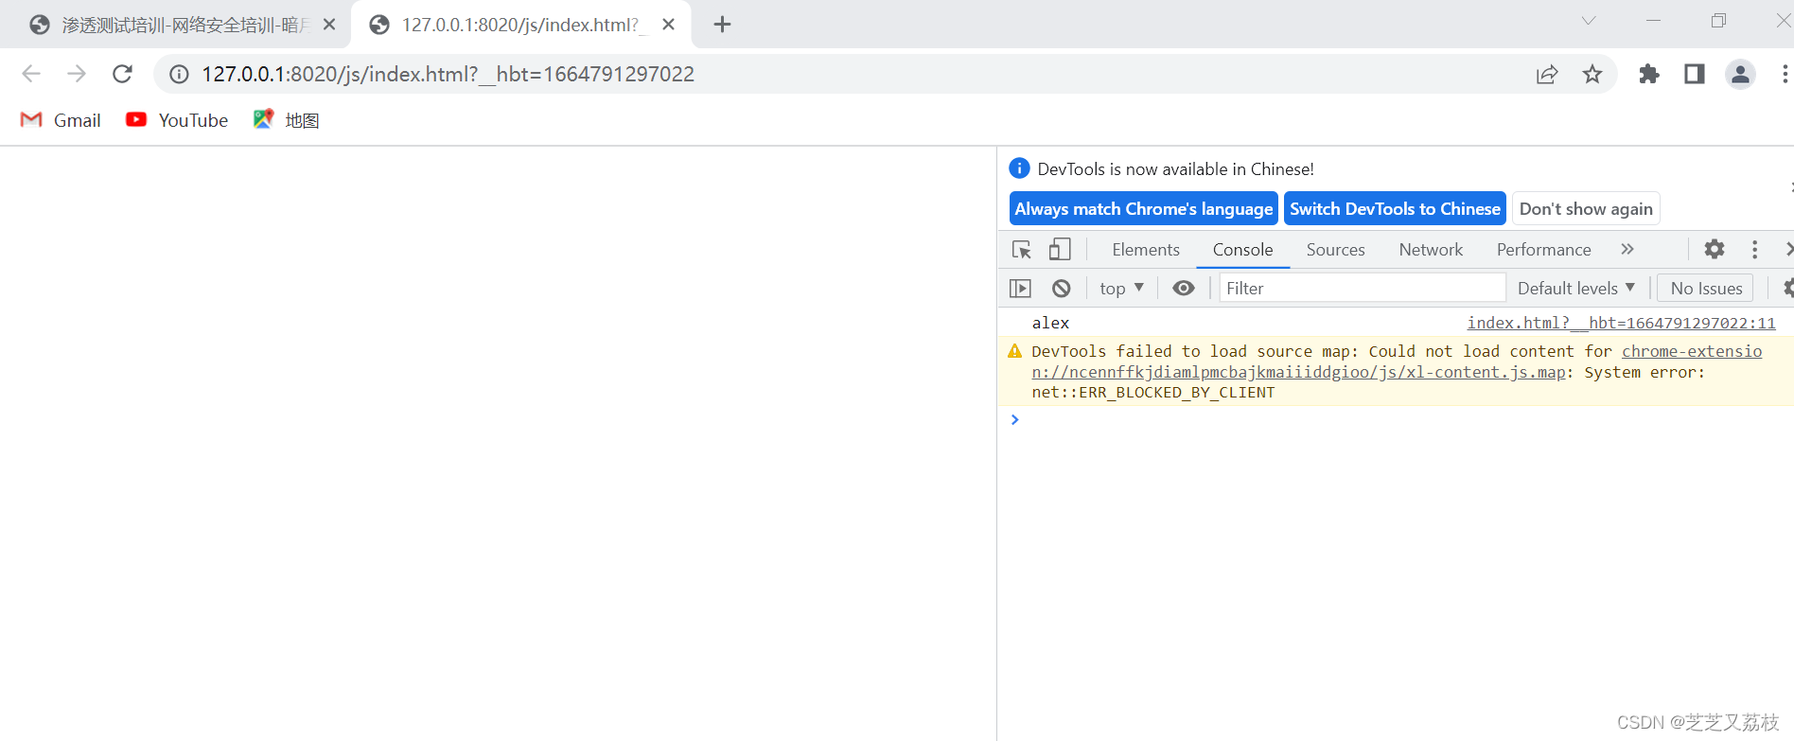Viewport: 1794px width, 741px height.
Task: Click the info icon in language banner
Action: [x=1019, y=168]
